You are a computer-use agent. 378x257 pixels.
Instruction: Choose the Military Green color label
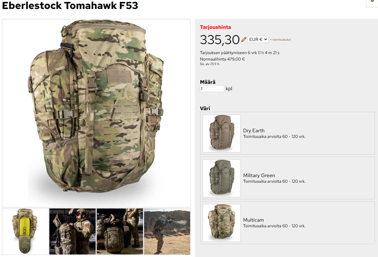pos(259,175)
